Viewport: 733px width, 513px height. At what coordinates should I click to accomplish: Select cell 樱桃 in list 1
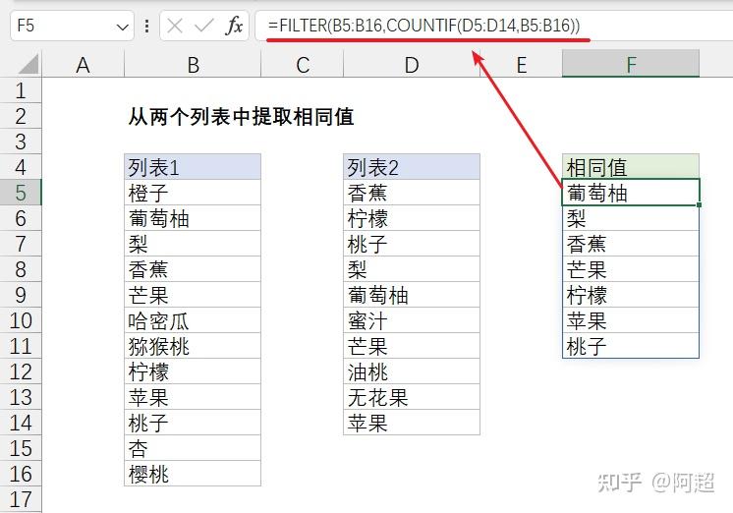click(193, 474)
